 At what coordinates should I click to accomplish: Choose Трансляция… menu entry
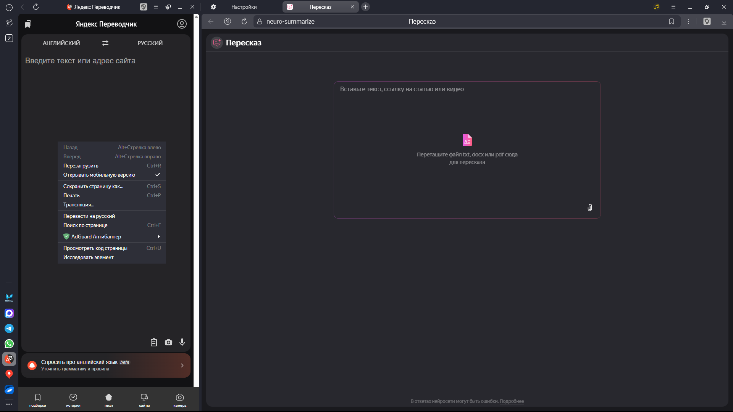coord(112,204)
